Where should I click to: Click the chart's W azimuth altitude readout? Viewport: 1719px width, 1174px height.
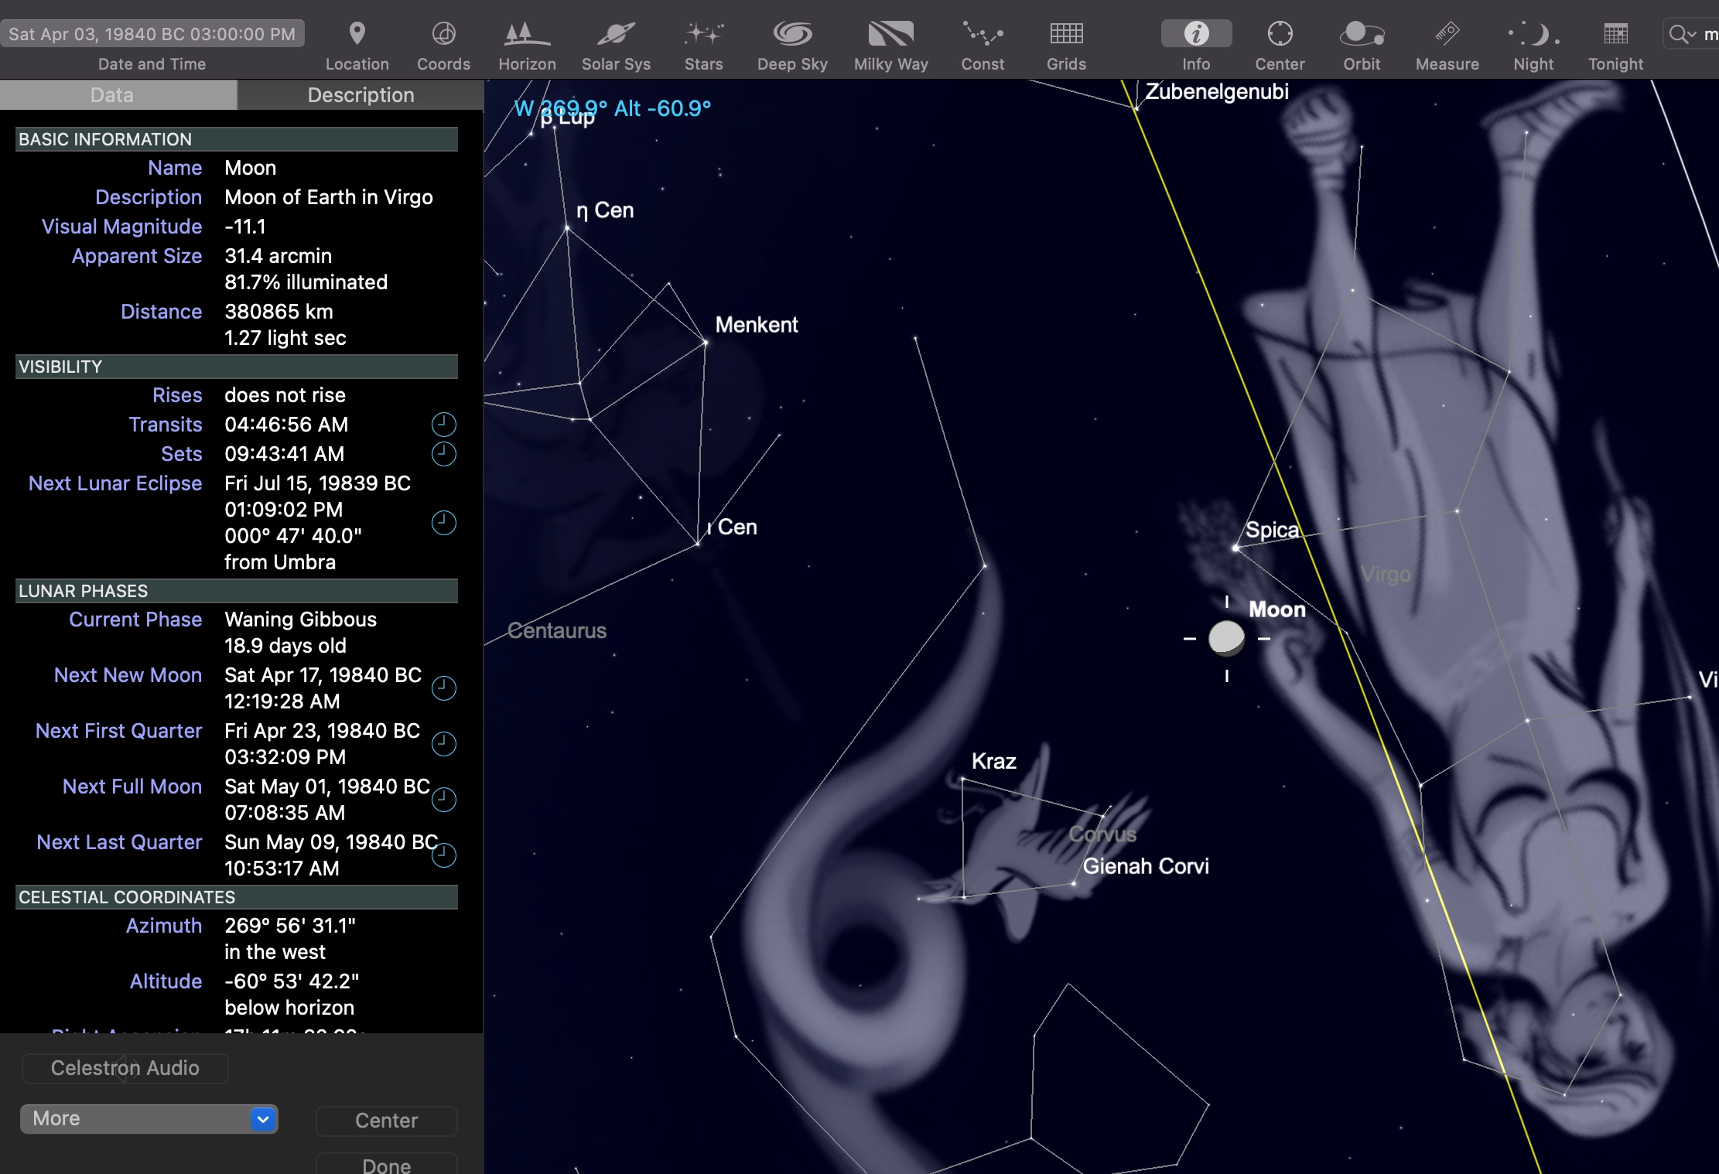[x=613, y=108]
